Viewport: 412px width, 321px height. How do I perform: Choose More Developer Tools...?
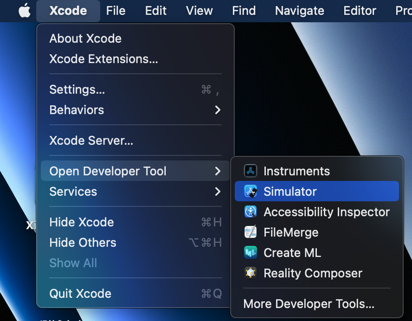coord(316,304)
